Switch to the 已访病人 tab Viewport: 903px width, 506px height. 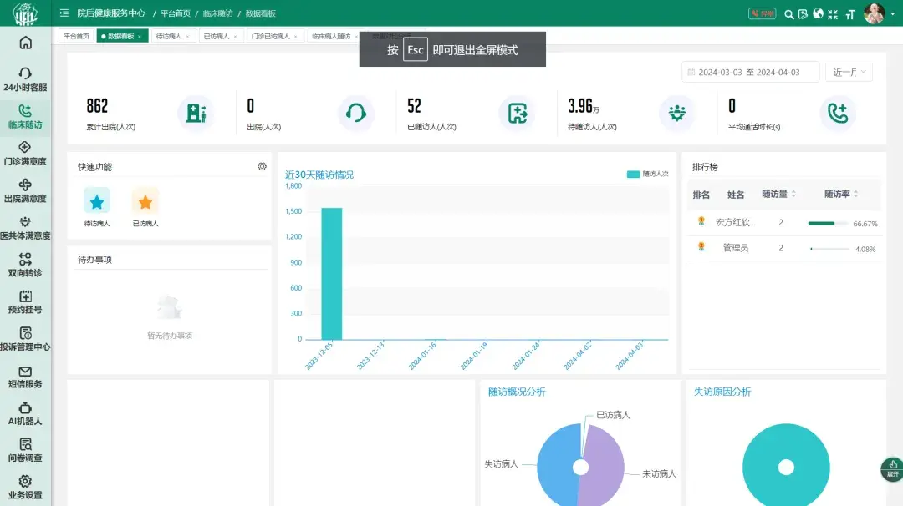220,36
